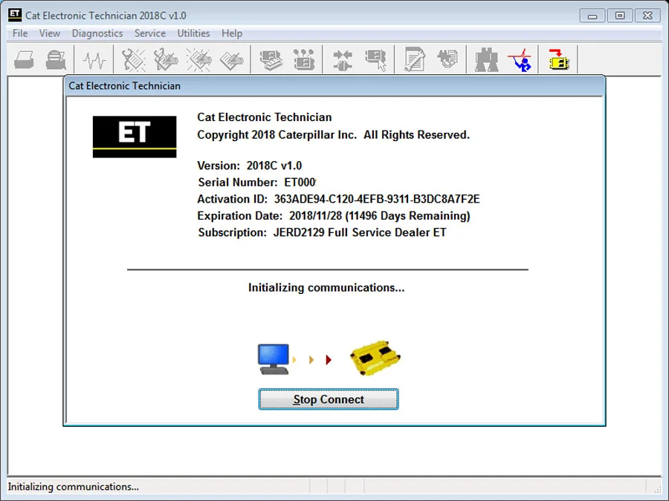Minimize the Cat Electronic Technician window

tap(592, 16)
